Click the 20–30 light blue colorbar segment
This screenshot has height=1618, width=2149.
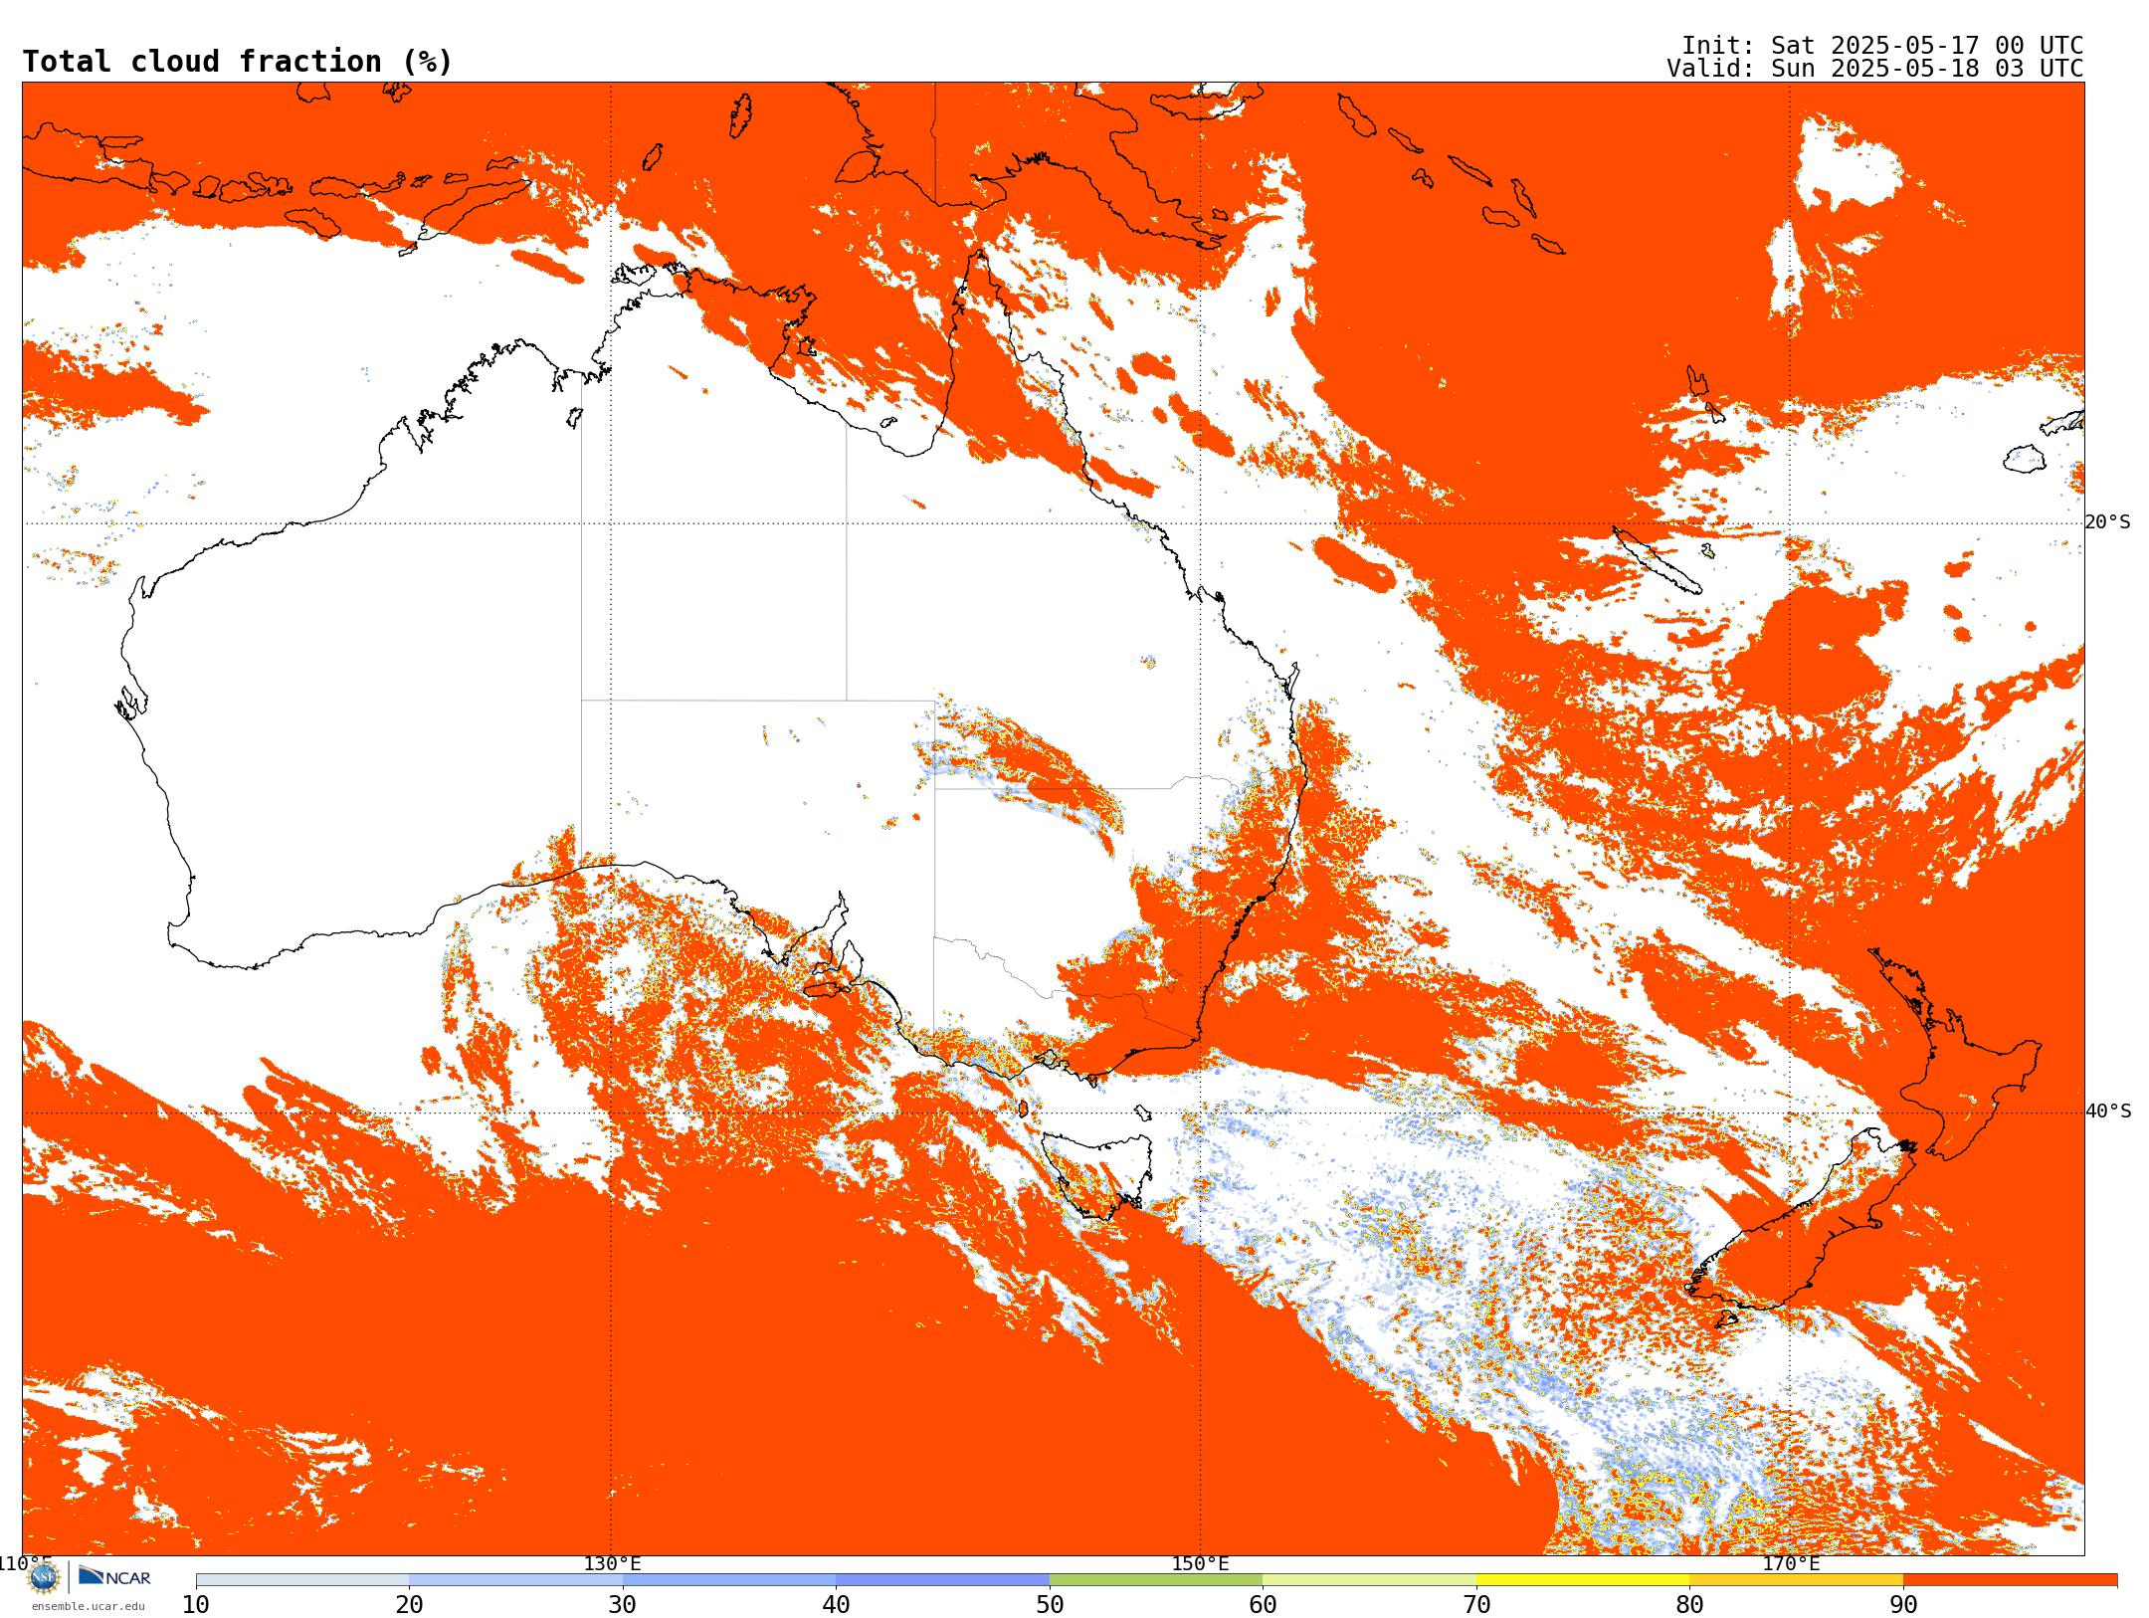[515, 1580]
